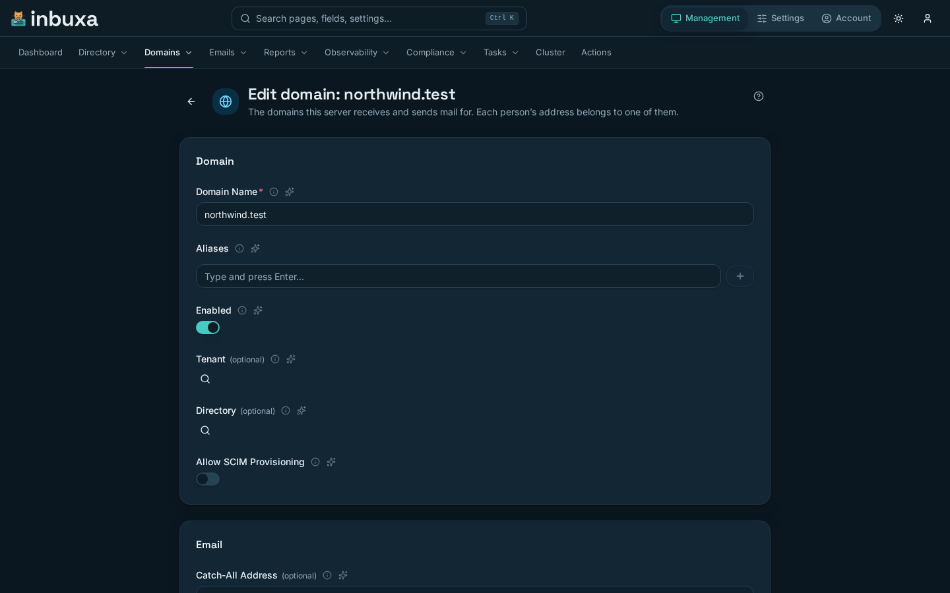Click the inbuxa logo
The image size is (950, 593).
55,18
